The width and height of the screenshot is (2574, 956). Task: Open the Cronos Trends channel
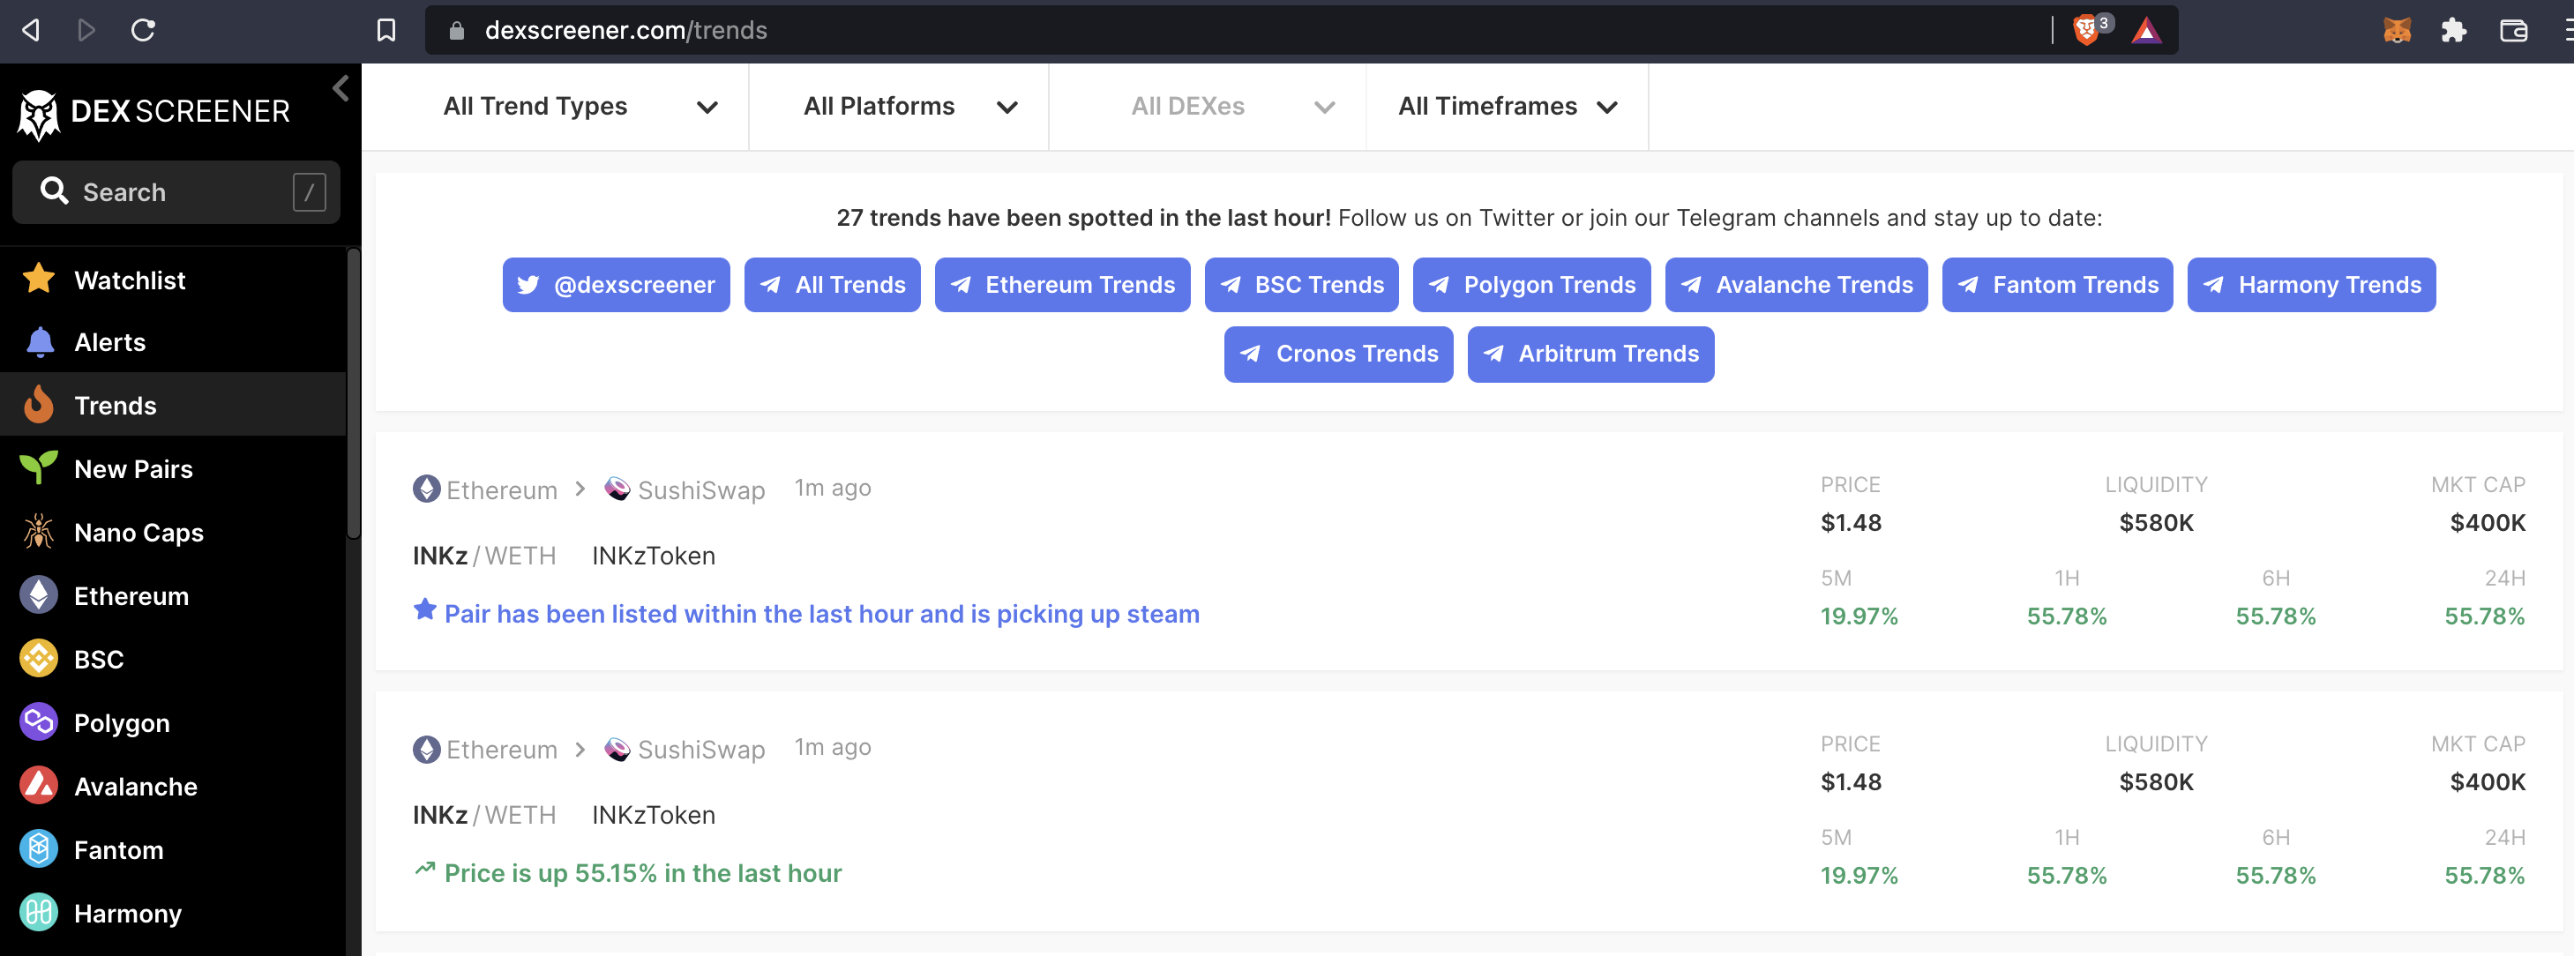coord(1338,354)
